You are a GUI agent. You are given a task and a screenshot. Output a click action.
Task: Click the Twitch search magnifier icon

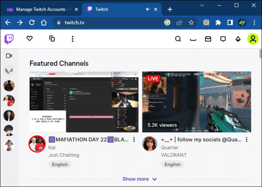coord(178,39)
